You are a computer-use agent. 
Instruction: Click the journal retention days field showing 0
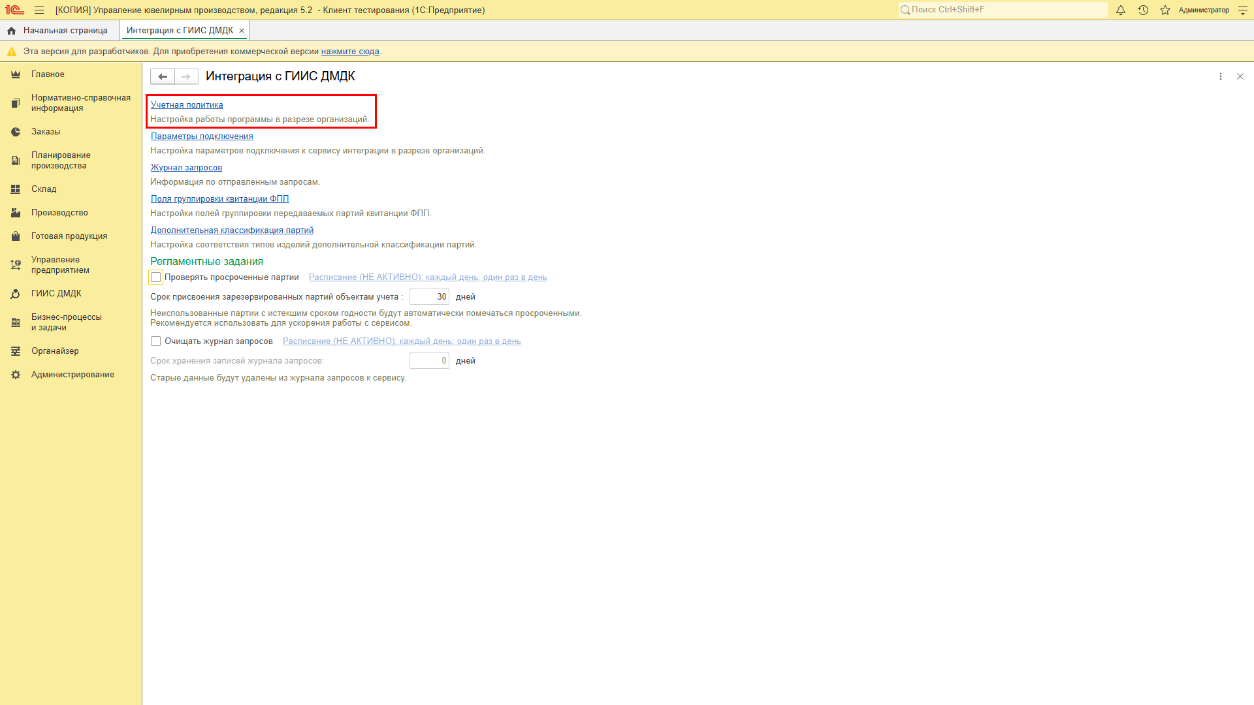pyautogui.click(x=429, y=361)
